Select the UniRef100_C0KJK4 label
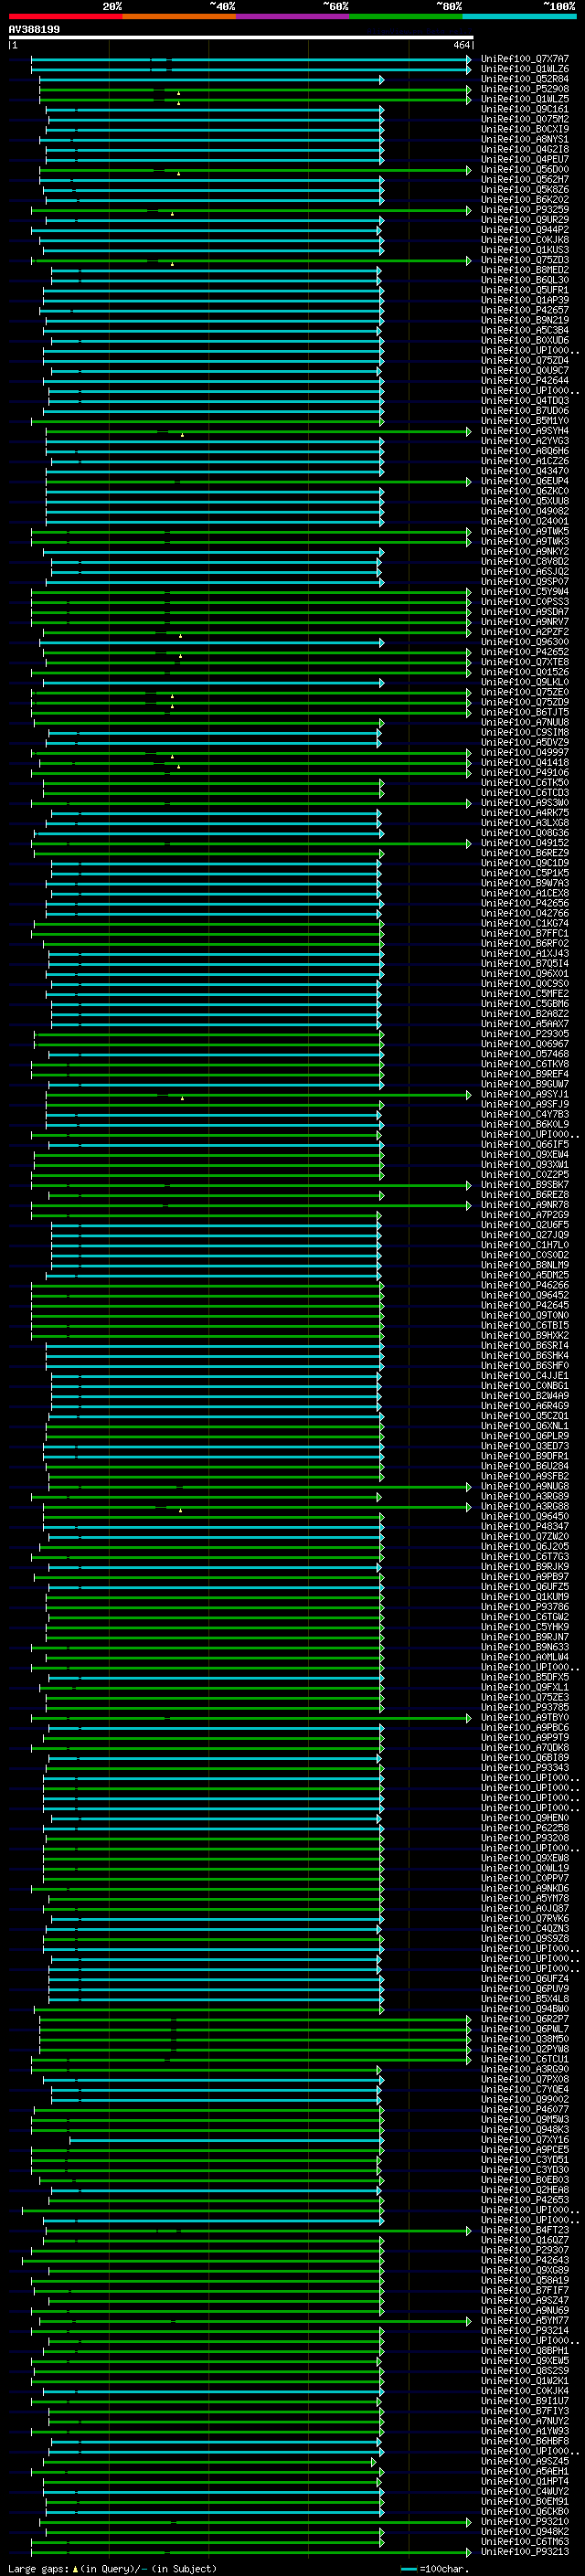585x2576 pixels. click(x=525, y=2390)
